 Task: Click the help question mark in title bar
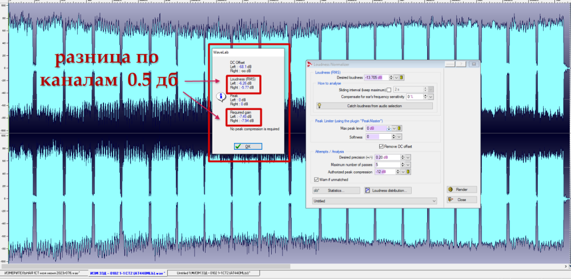461,64
